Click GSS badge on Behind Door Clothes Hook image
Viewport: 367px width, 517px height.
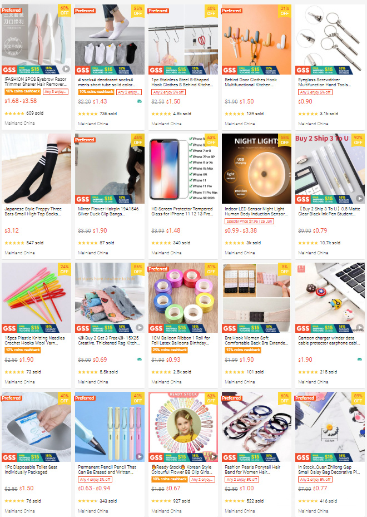click(x=229, y=70)
